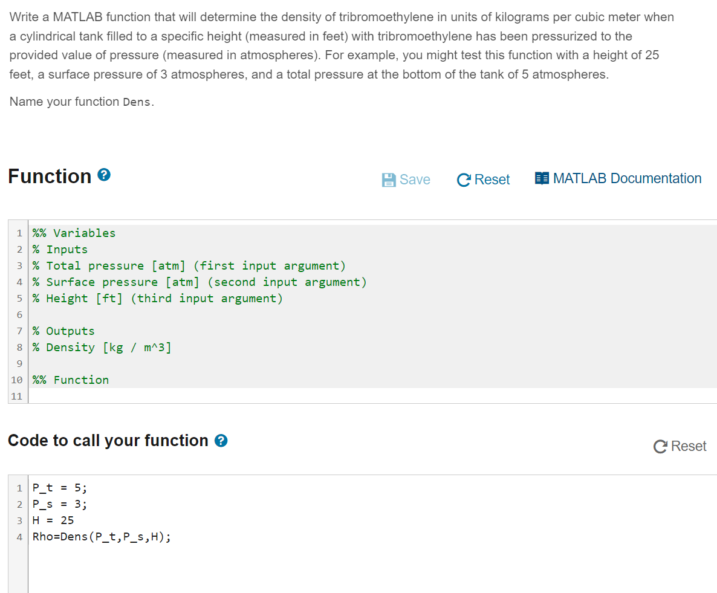The image size is (717, 593).
Task: Click the empty line 6 in the Function editor
Action: tap(121, 314)
